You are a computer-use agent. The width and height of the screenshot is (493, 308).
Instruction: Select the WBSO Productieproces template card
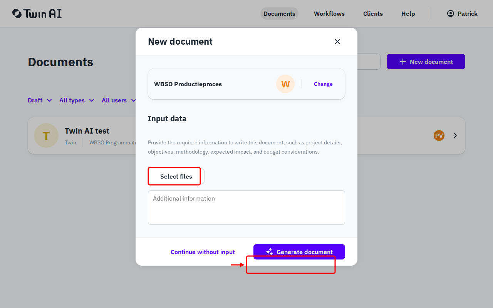tap(246, 84)
